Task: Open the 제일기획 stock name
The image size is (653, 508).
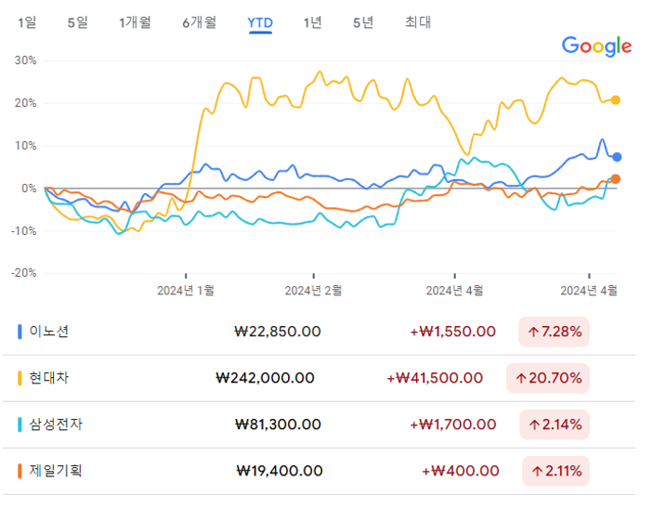Action: [56, 471]
